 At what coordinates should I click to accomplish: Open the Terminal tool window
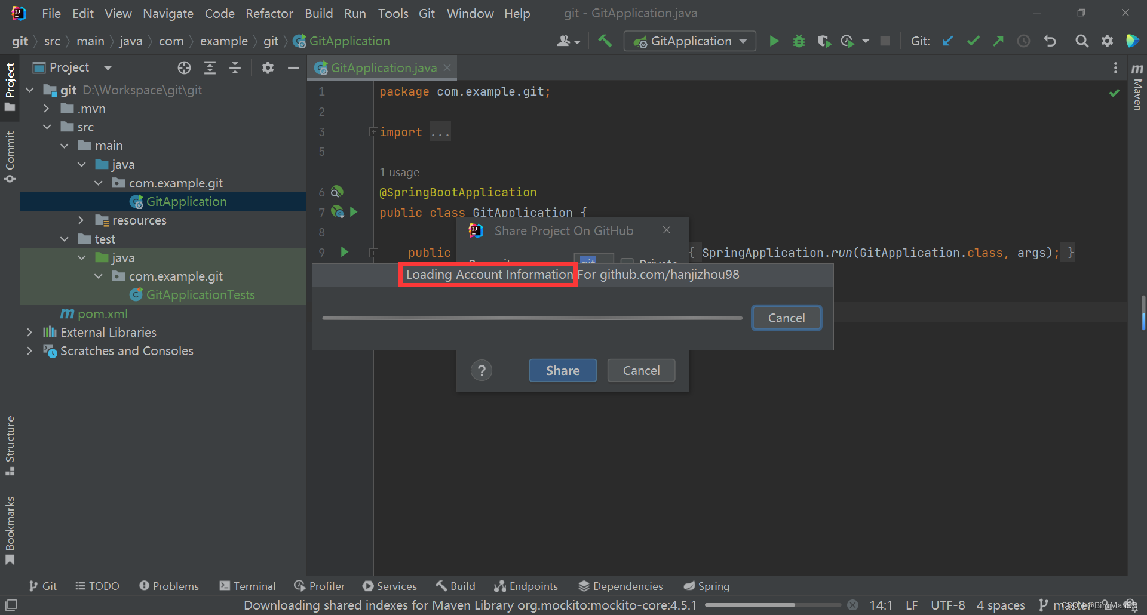point(247,586)
